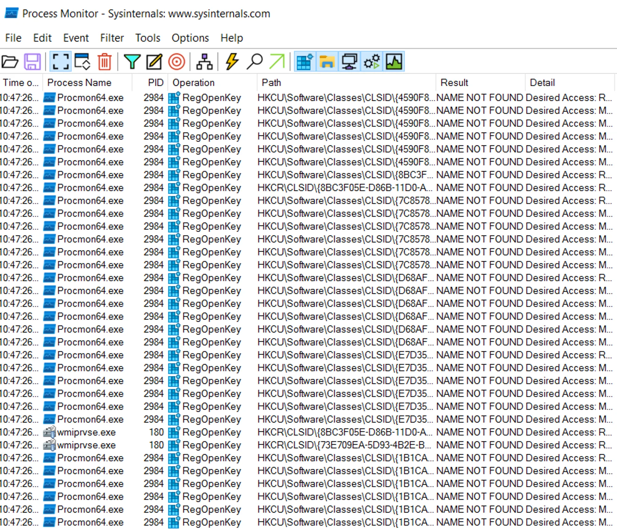
Task: Click the Include Process From Window target icon
Action: [176, 62]
